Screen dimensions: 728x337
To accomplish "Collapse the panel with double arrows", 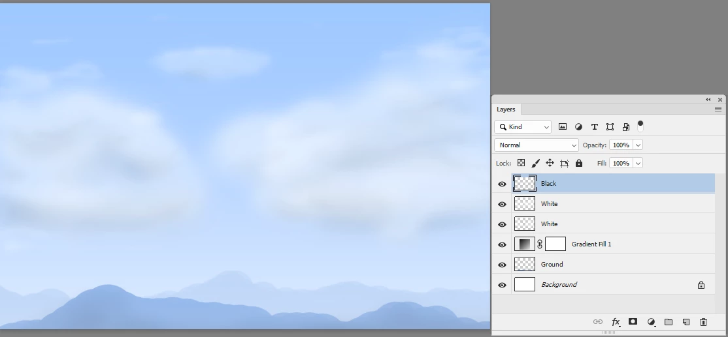I will click(x=708, y=100).
